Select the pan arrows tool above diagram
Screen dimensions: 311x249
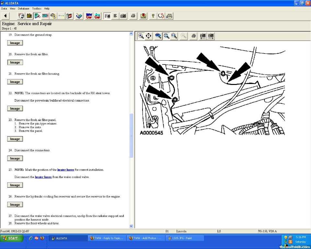pos(149,36)
